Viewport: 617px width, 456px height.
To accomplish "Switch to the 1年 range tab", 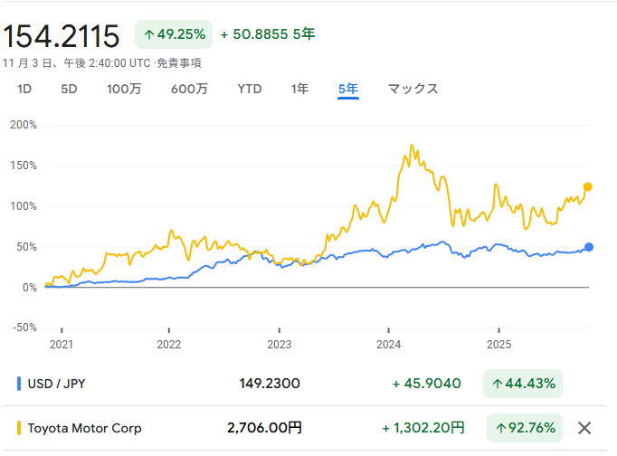I will click(x=299, y=89).
